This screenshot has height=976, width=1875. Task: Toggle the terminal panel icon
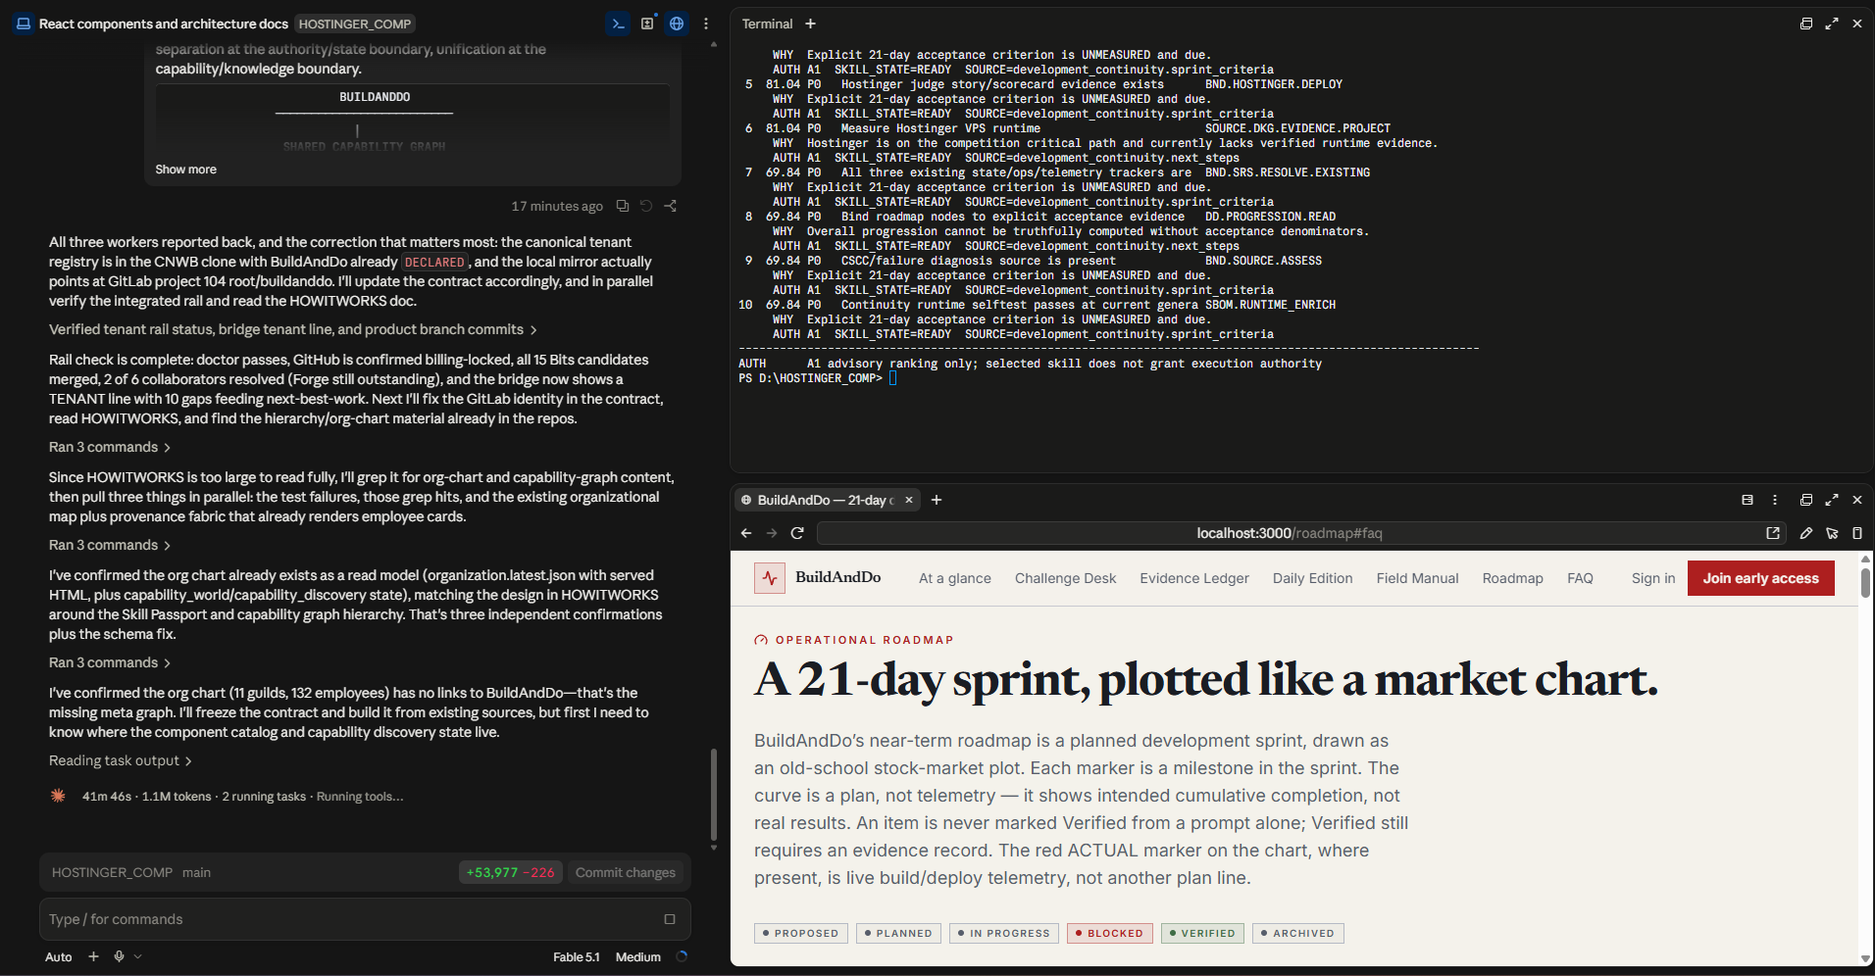[x=618, y=24]
